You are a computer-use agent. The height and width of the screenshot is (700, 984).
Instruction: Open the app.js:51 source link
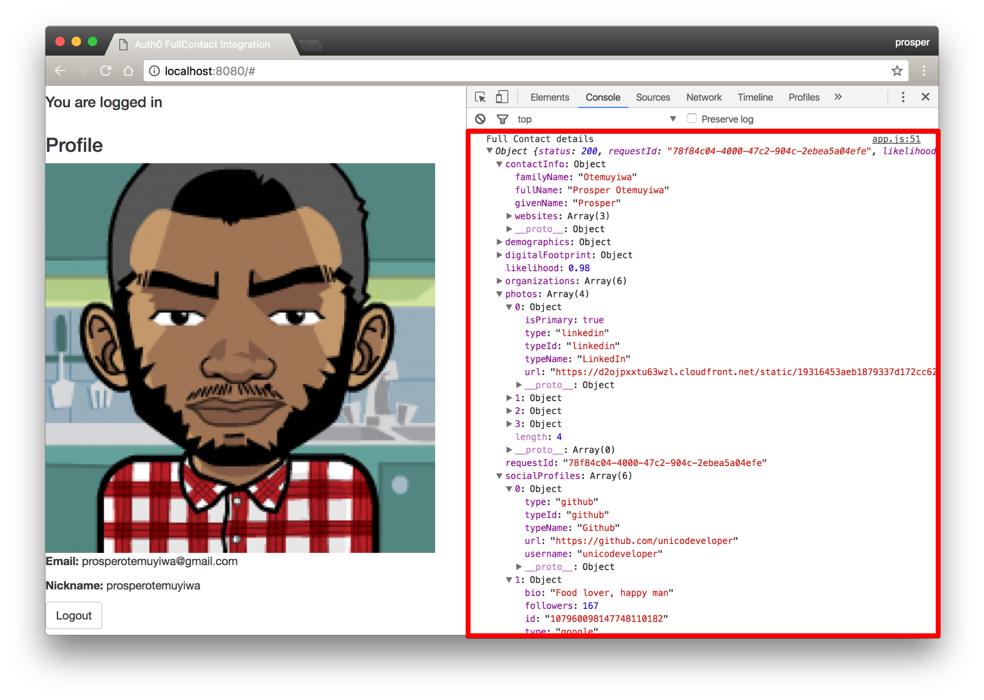tap(896, 139)
